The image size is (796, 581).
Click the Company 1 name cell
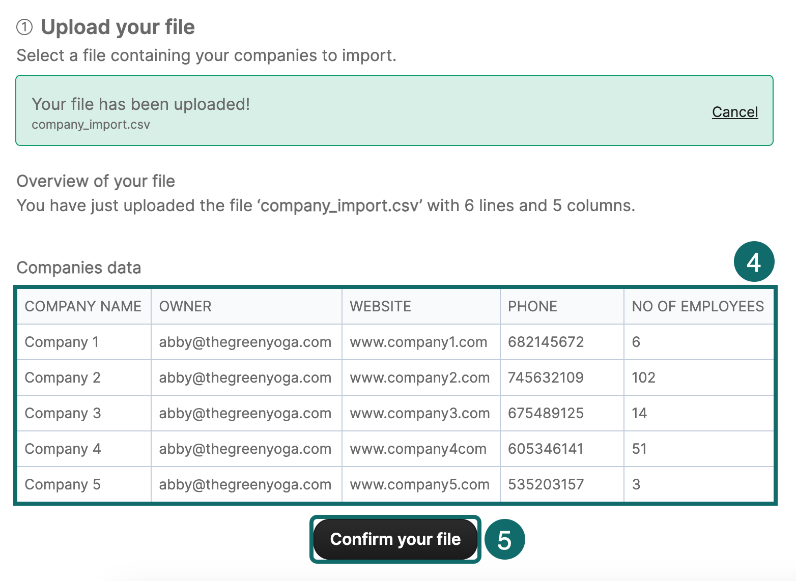[x=62, y=342]
